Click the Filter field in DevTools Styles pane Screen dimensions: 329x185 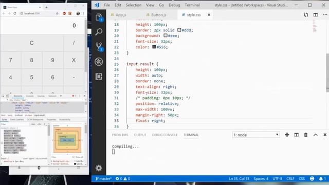tap(15, 124)
